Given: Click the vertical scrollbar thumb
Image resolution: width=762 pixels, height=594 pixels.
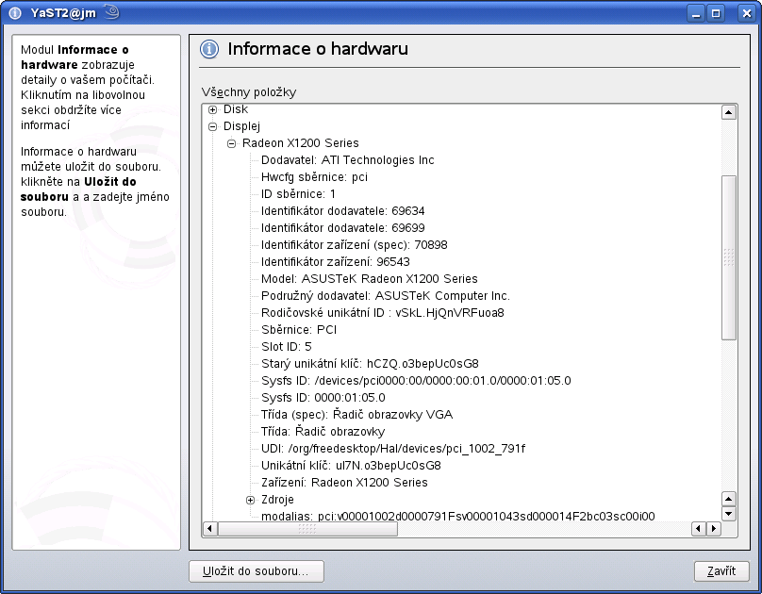Looking at the screenshot, I should pos(728,257).
